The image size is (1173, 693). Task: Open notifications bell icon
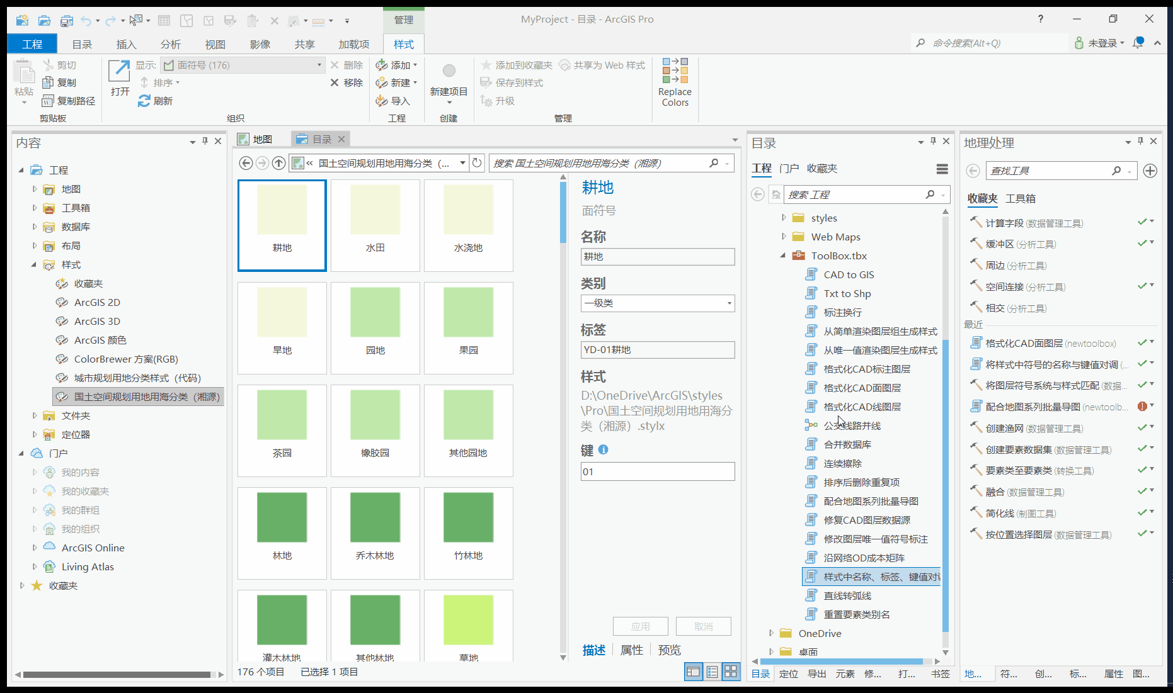tap(1138, 43)
